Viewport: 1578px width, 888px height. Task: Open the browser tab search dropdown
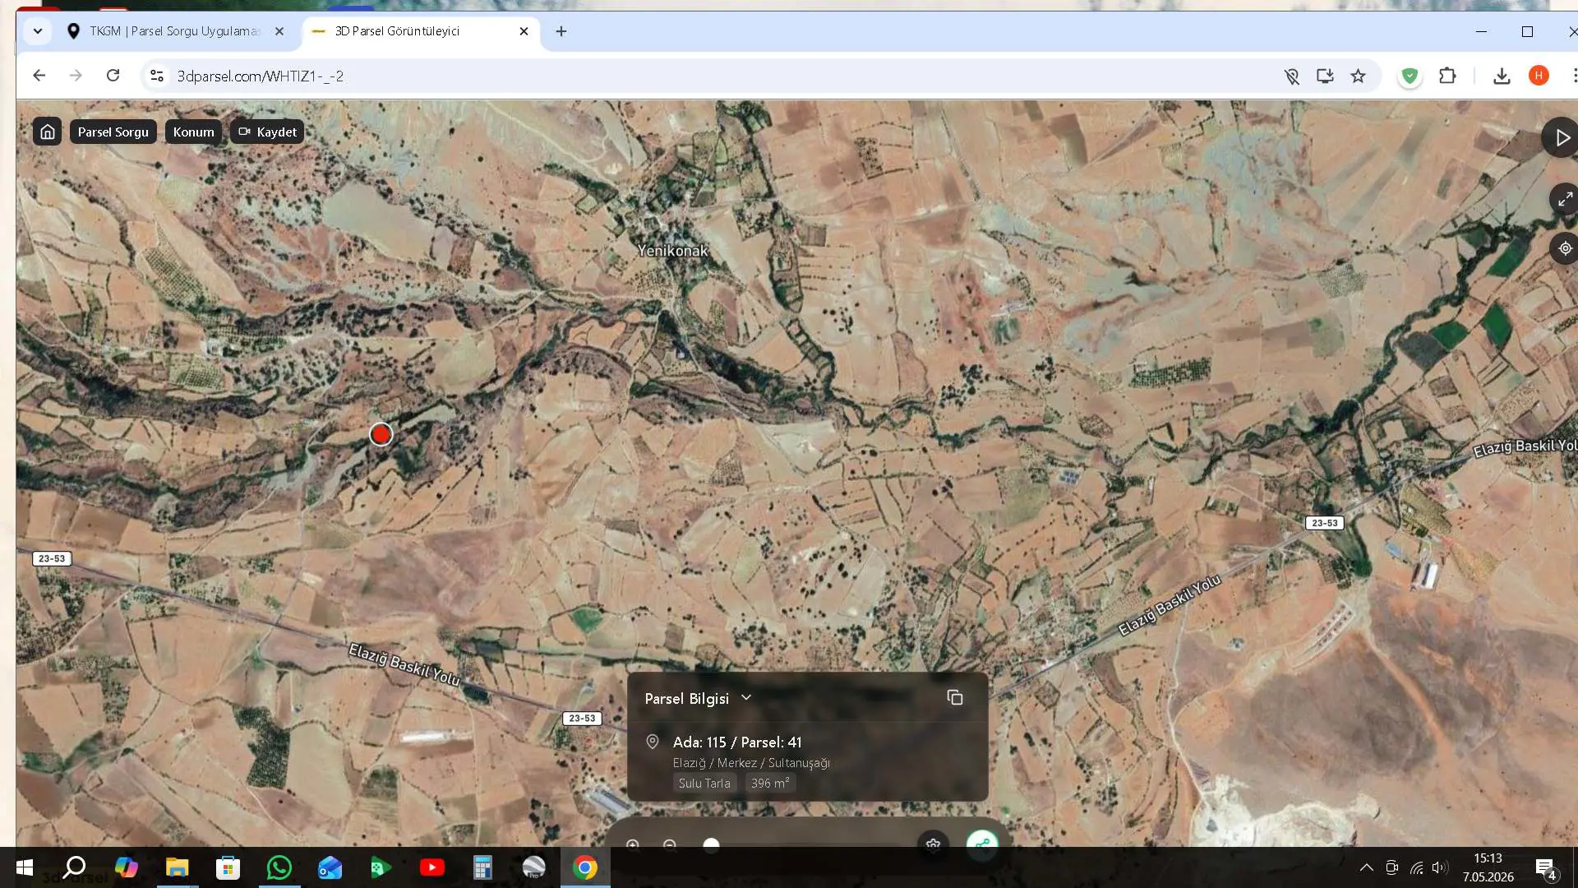pyautogui.click(x=38, y=31)
